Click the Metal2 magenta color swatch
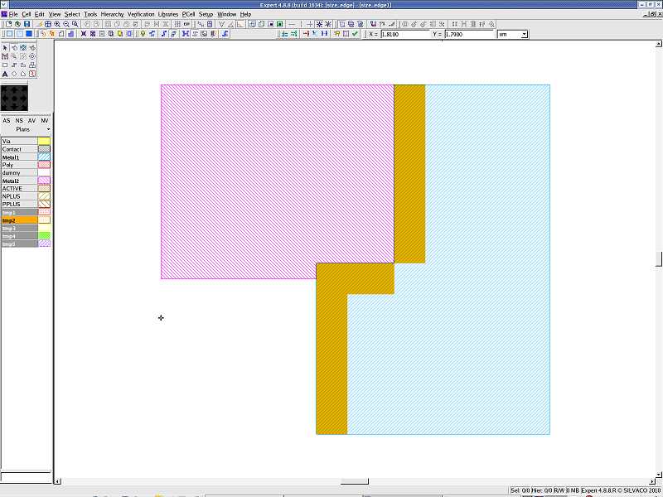Image resolution: width=663 pixels, height=497 pixels. tap(44, 181)
